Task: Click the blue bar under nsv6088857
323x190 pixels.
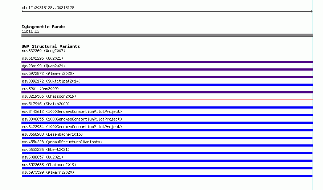Action: coord(167,161)
